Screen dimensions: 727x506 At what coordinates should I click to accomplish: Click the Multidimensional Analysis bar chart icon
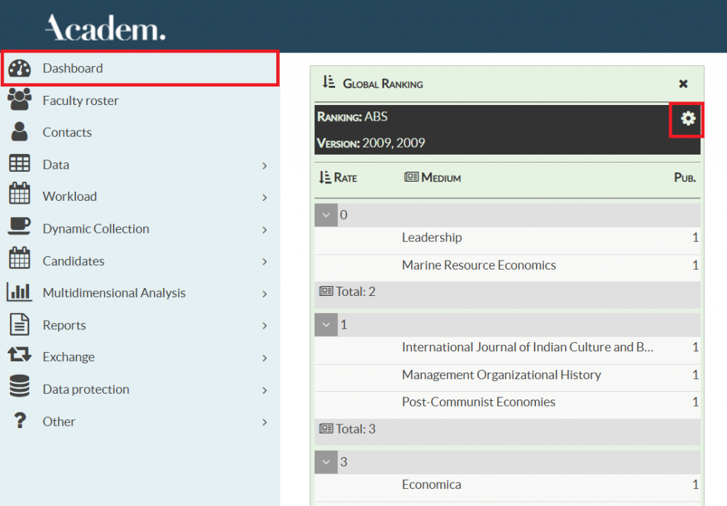click(19, 292)
